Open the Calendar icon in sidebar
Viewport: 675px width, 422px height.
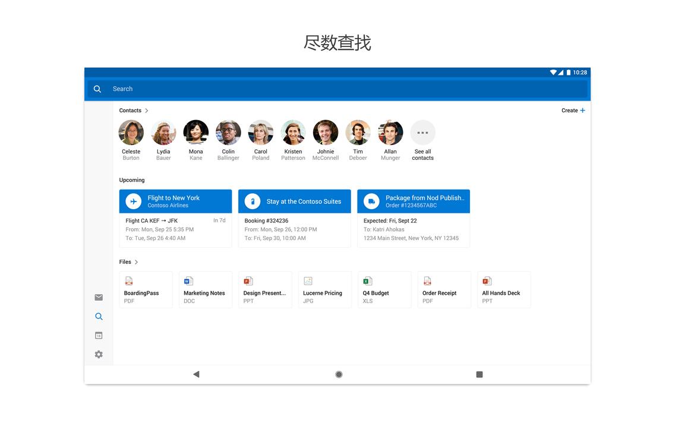98,335
